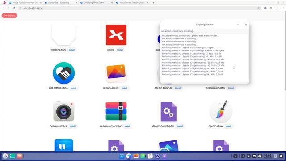Install the xmind app
The height and width of the screenshot is (161, 286).
click(120, 50)
